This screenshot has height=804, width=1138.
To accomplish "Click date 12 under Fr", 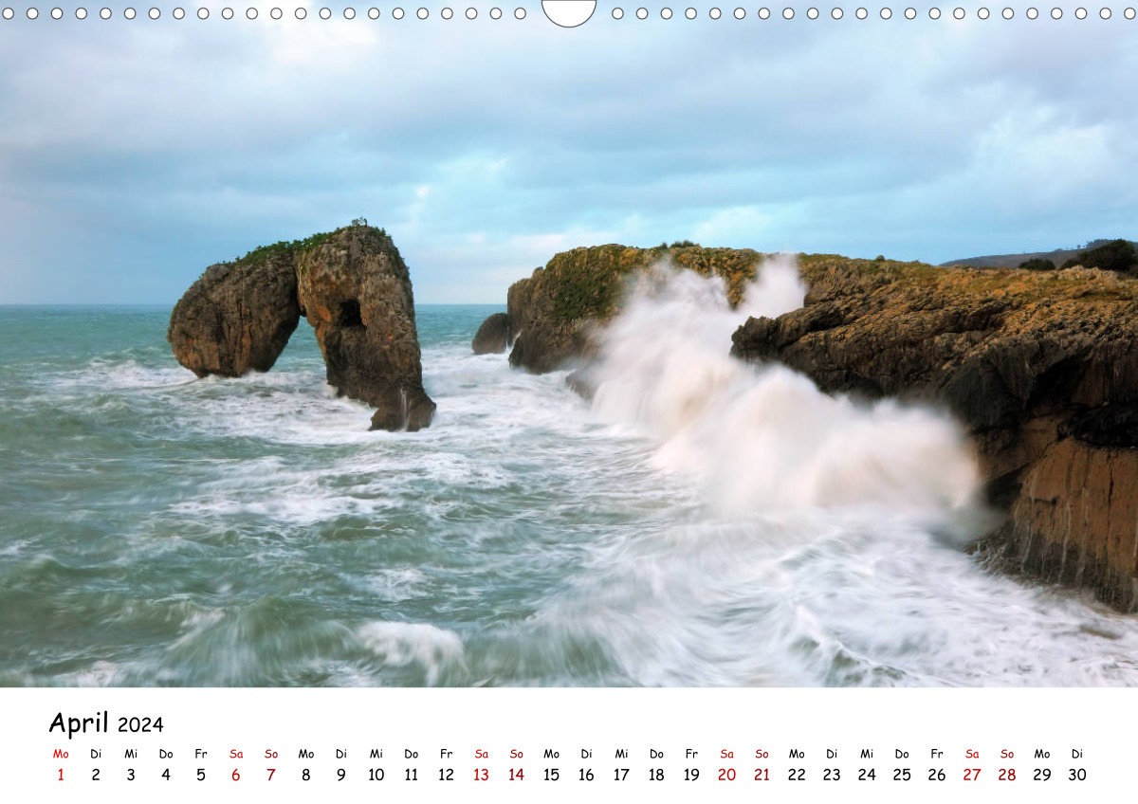I will (x=447, y=775).
